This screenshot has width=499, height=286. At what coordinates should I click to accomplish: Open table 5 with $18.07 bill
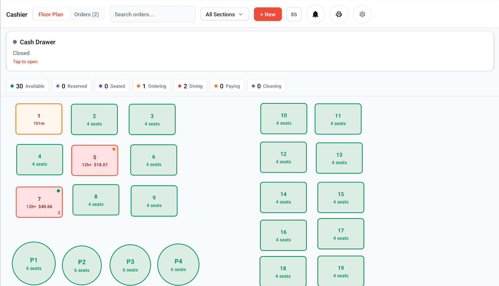(x=95, y=161)
